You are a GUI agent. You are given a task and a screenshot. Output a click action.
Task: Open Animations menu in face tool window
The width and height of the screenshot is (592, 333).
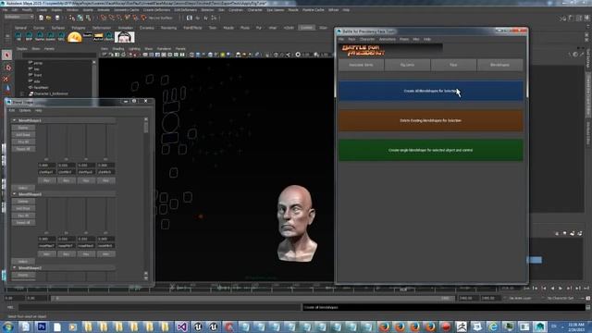coord(387,39)
